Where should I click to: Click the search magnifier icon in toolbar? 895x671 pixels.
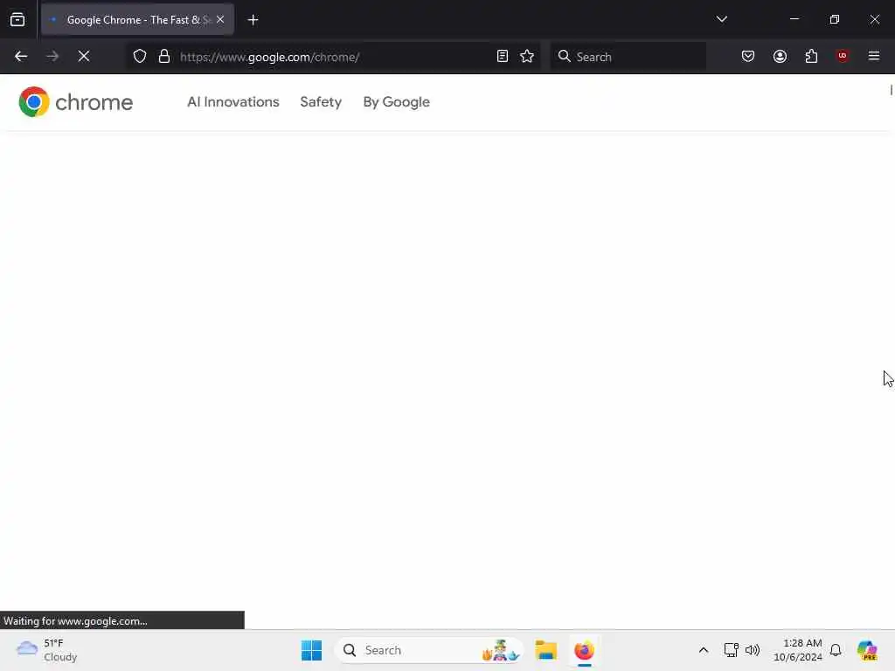pyautogui.click(x=564, y=56)
